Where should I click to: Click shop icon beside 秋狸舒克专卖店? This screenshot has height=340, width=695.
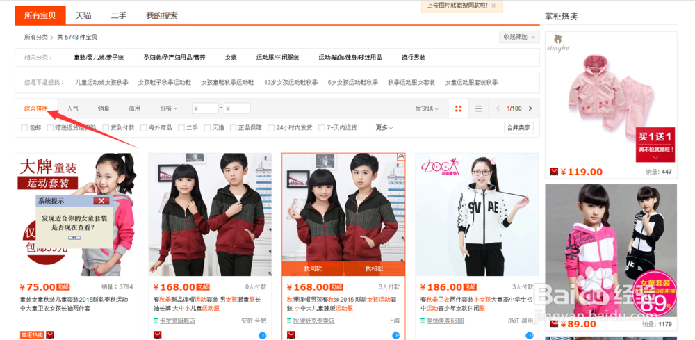click(289, 321)
